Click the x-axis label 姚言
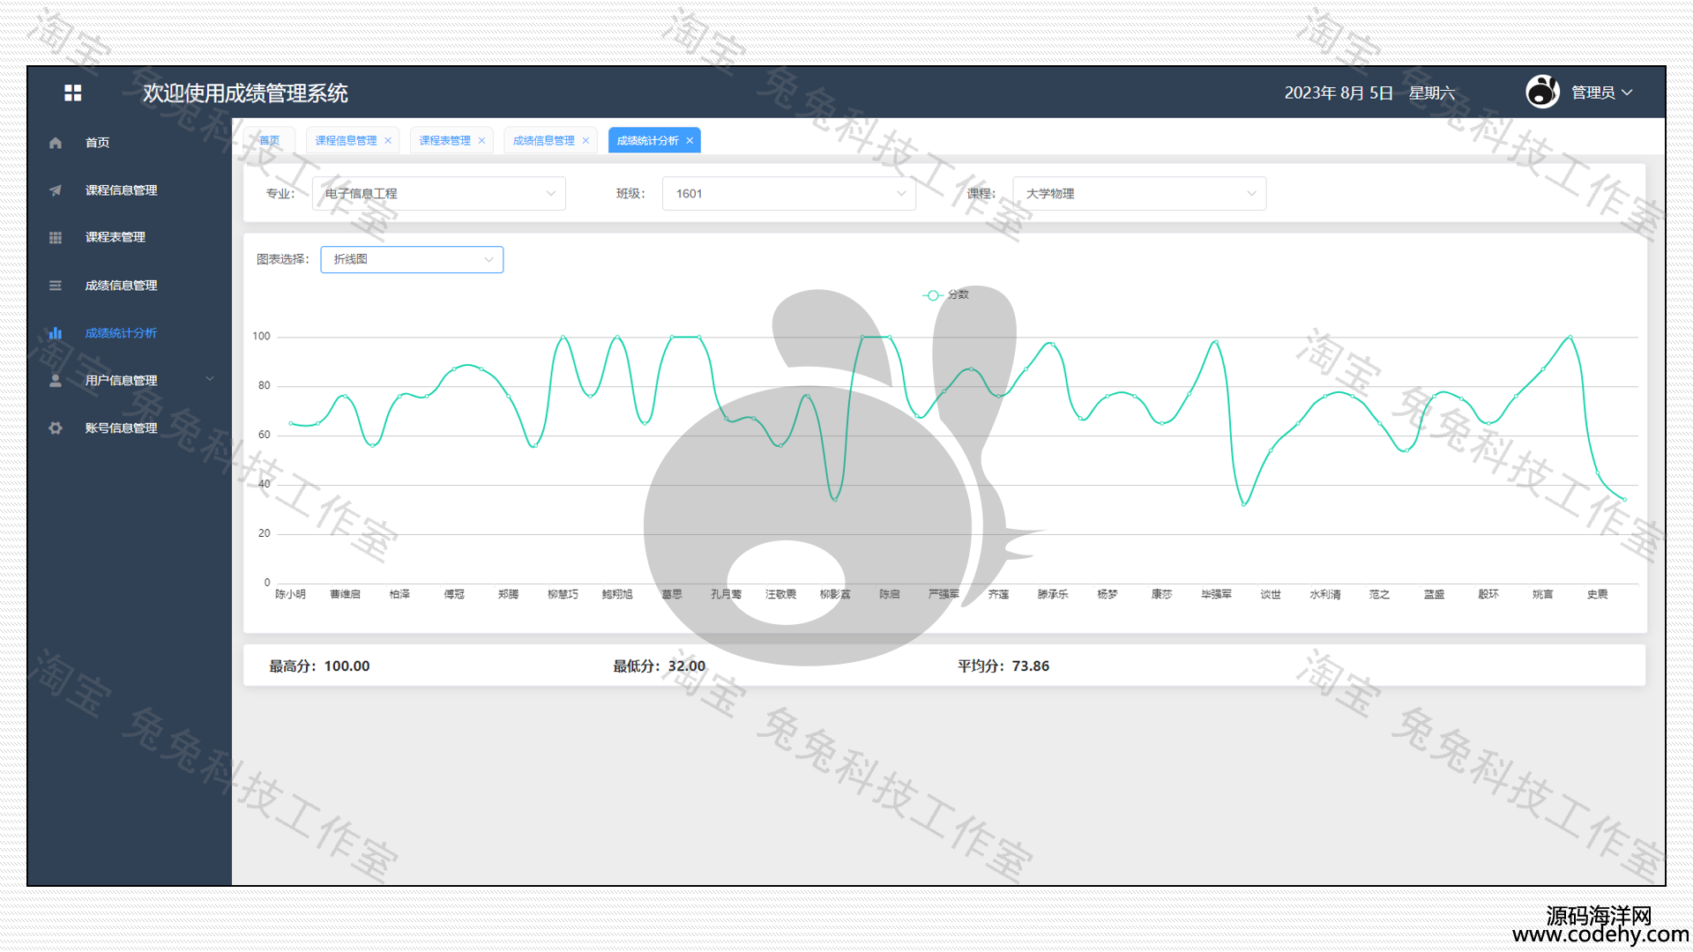This screenshot has width=1693, height=952. click(1543, 595)
